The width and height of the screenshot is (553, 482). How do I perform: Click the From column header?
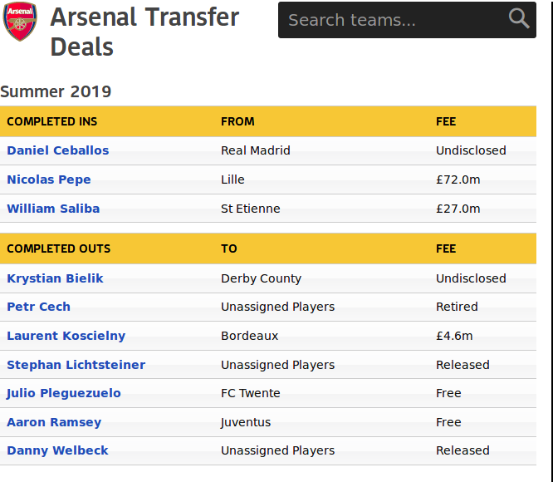click(x=237, y=121)
